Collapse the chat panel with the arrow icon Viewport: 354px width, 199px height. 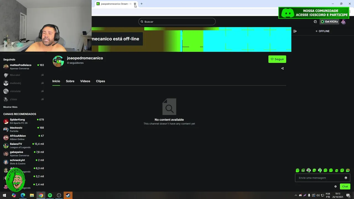295,31
